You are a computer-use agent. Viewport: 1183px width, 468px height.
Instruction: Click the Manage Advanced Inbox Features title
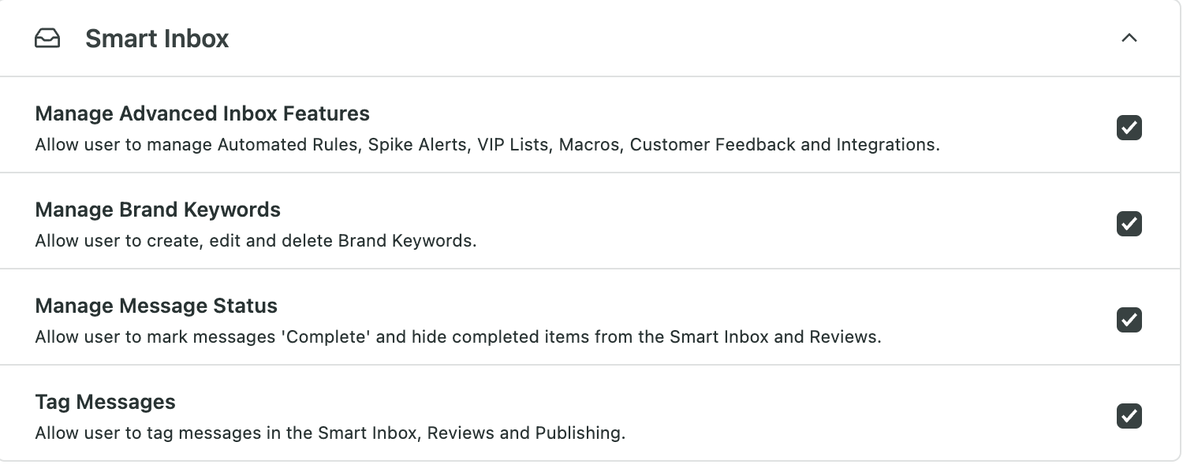(203, 113)
